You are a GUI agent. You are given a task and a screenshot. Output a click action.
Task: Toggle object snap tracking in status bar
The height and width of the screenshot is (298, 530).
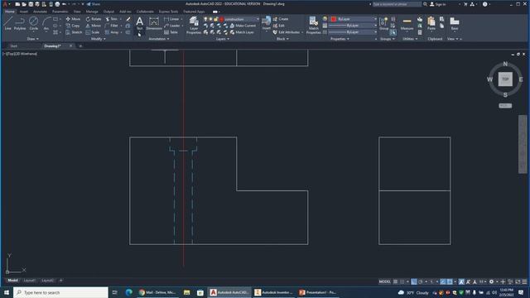tap(443, 281)
